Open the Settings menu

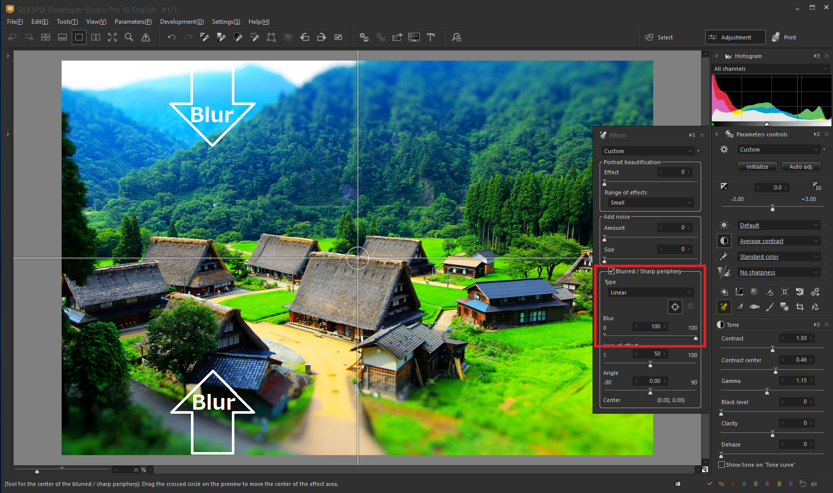226,22
